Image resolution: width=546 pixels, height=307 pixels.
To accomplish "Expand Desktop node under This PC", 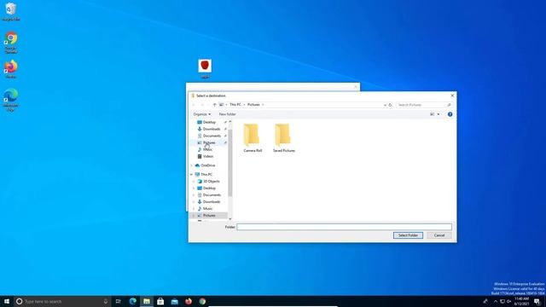I will click(x=194, y=188).
